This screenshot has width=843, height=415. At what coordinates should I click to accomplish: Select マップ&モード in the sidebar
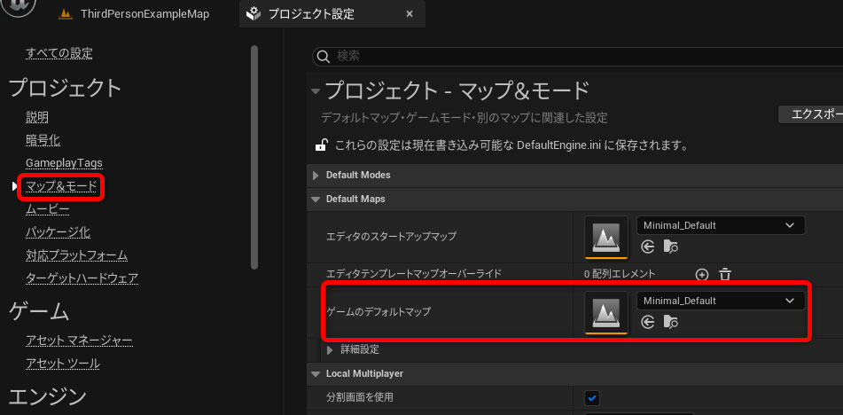pos(61,186)
